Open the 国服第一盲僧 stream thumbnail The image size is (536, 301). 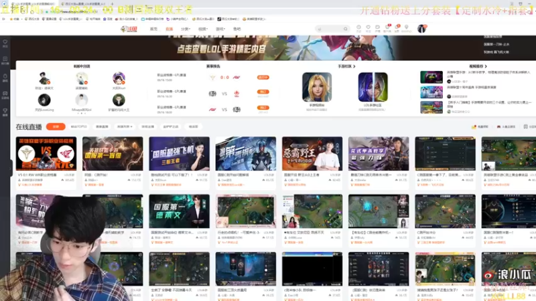click(x=113, y=154)
